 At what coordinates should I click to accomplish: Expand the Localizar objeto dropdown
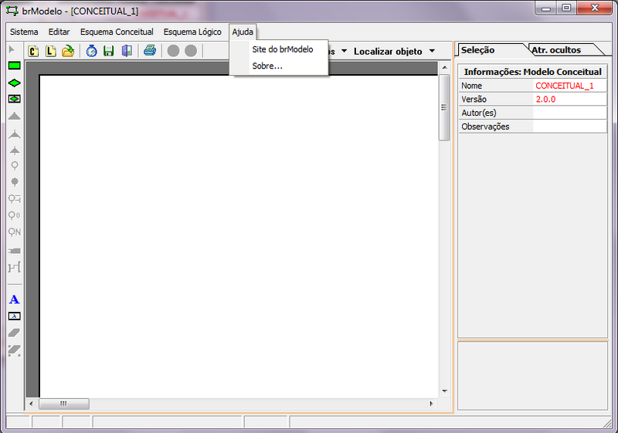tap(432, 52)
